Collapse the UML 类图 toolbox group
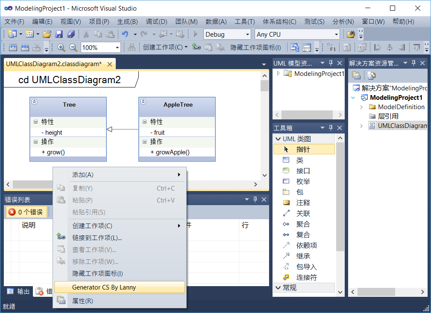The height and width of the screenshot is (313, 431). (278, 139)
